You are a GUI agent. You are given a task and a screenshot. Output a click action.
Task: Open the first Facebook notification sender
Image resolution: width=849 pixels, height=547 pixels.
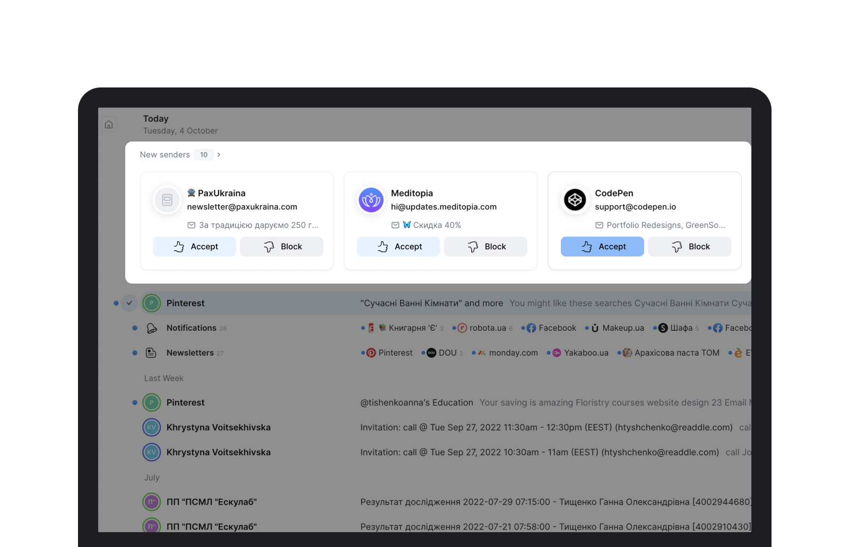551,328
